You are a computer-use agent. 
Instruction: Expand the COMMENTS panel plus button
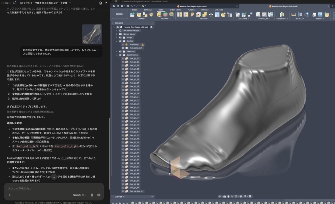click(x=152, y=197)
